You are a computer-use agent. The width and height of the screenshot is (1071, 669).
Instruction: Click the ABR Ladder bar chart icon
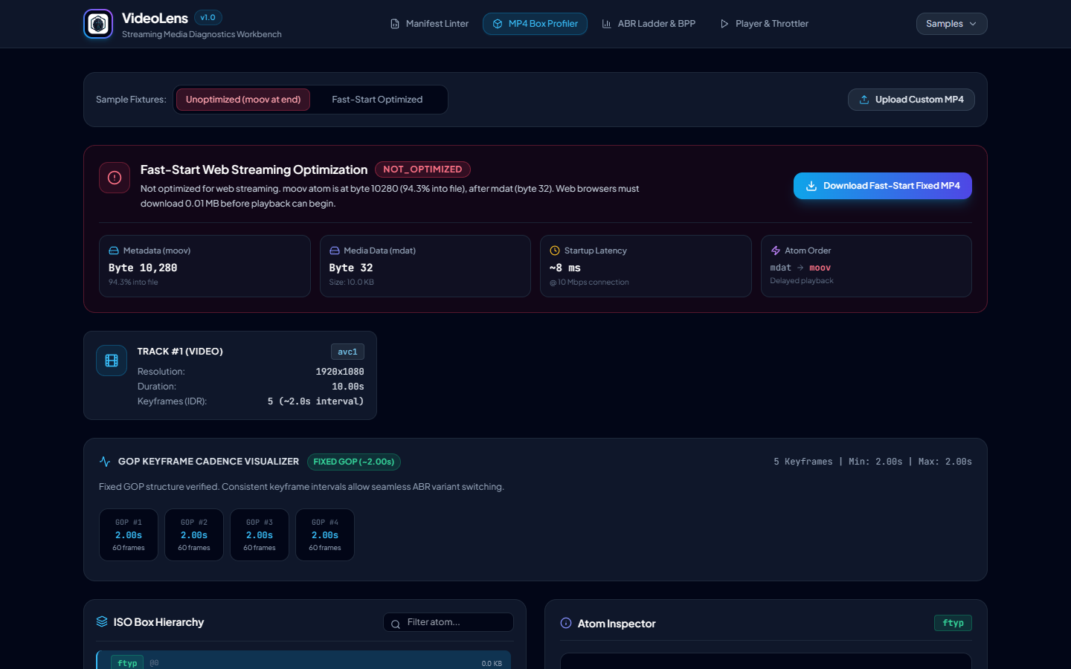[x=607, y=24]
